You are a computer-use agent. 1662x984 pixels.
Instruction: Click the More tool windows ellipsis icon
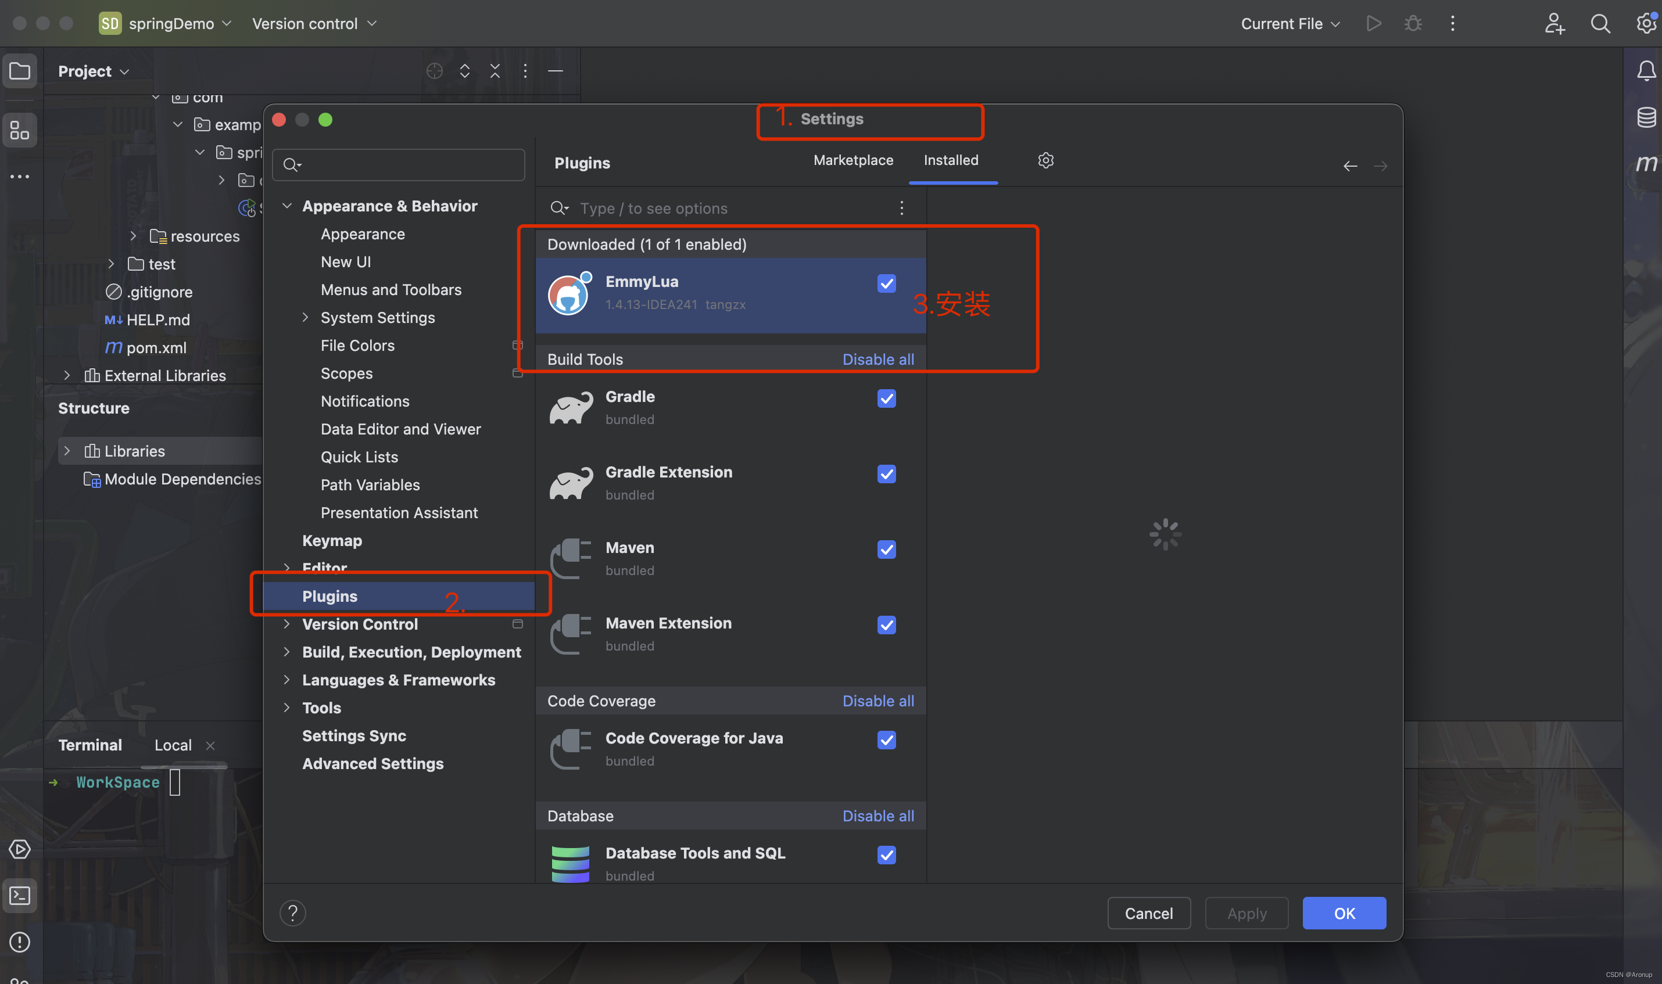pos(20,177)
